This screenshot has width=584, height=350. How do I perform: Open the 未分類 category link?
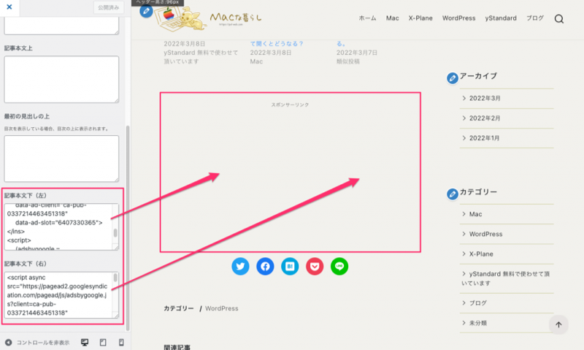point(478,323)
